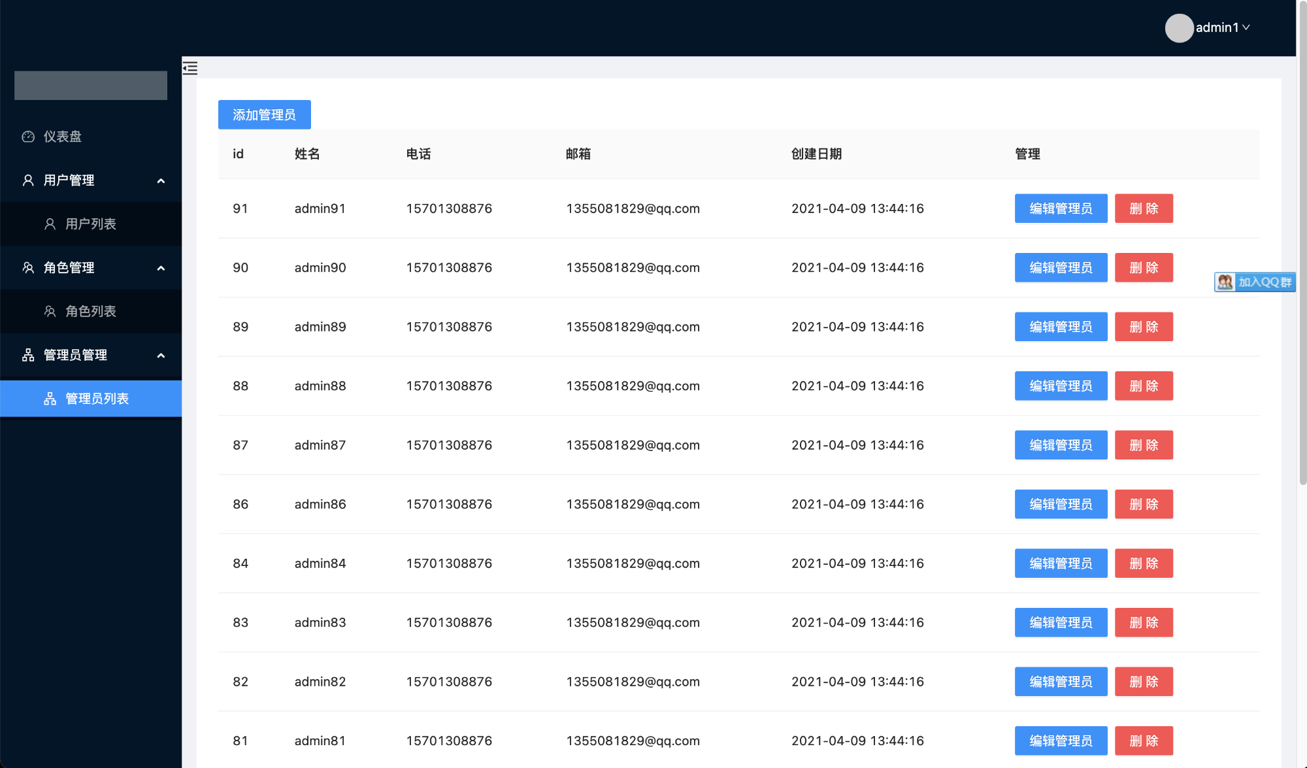This screenshot has width=1307, height=768.
Task: Delete the admin83 row
Action: 1144,622
